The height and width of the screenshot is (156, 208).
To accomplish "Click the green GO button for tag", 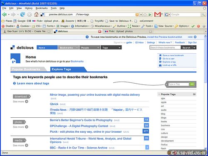I will click(x=192, y=84).
